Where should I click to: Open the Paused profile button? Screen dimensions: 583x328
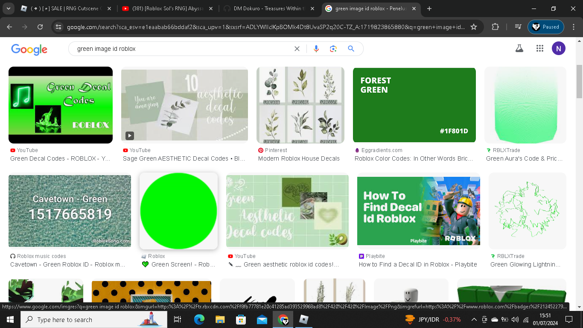click(x=546, y=27)
